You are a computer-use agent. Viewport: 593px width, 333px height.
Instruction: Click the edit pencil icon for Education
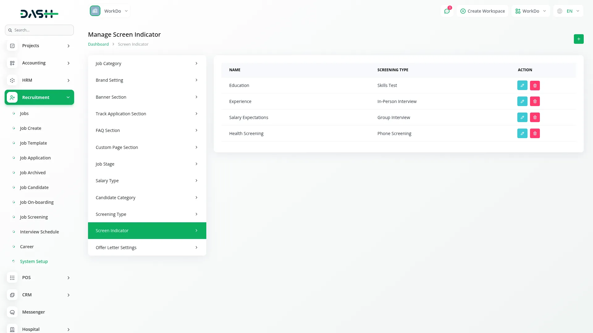522,85
